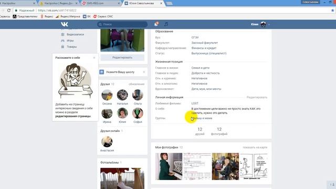Open online friend Анастасия's avatar
This screenshot has width=336, height=189.
pyautogui.click(x=107, y=142)
